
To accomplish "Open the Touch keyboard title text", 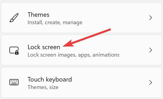I will coord(50,80).
